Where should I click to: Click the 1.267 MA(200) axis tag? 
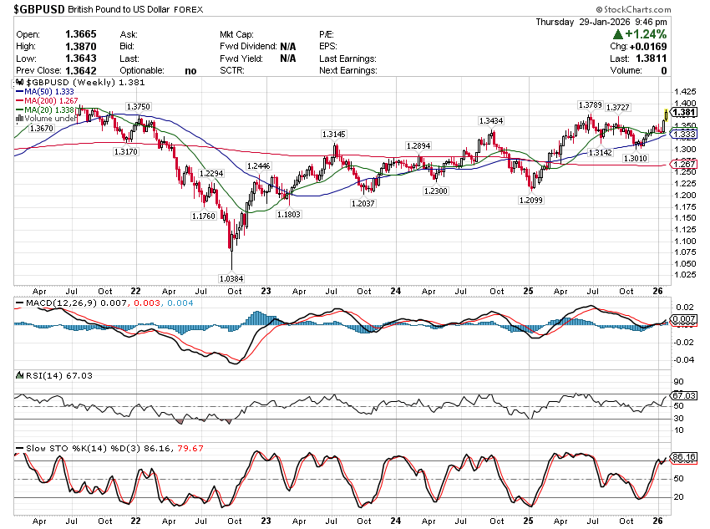pos(684,165)
